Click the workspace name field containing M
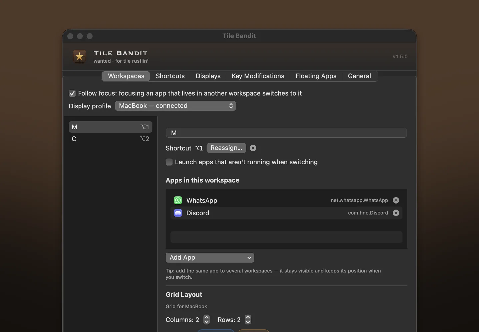The height and width of the screenshot is (332, 479). point(286,133)
